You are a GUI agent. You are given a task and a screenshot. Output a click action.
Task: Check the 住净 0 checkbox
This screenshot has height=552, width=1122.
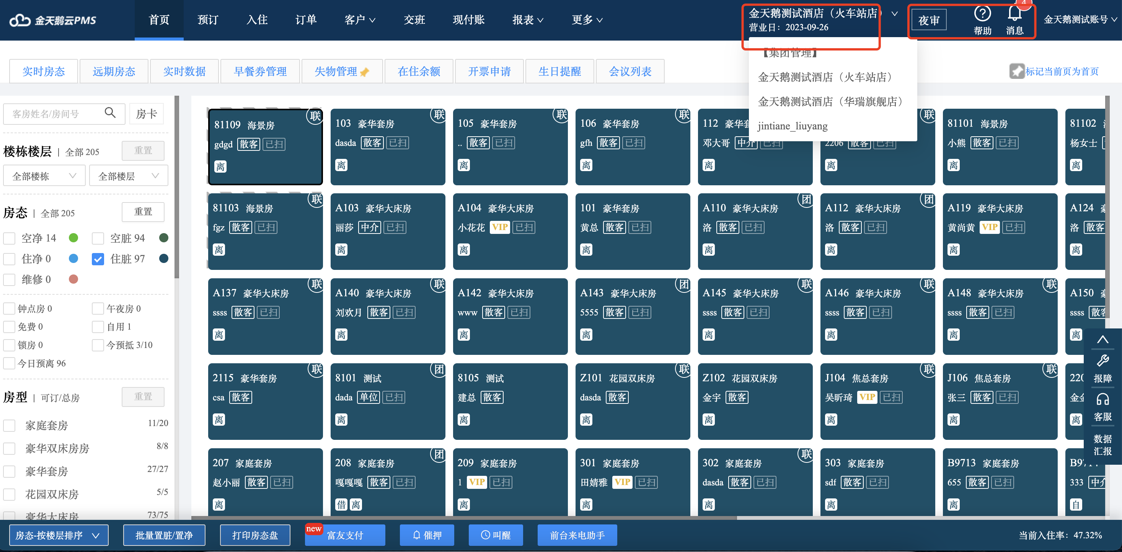click(9, 259)
